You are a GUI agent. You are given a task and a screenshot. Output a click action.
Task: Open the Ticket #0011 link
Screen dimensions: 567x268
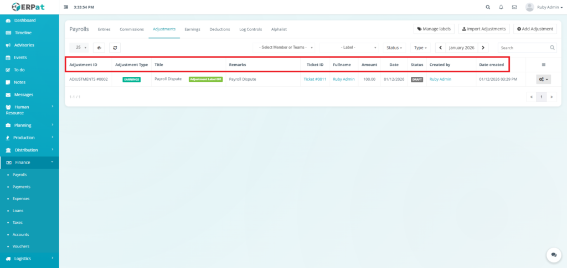point(315,80)
